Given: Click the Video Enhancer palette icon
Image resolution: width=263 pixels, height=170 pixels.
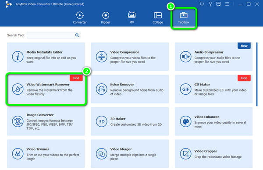Looking at the screenshot, I should pos(185,121).
